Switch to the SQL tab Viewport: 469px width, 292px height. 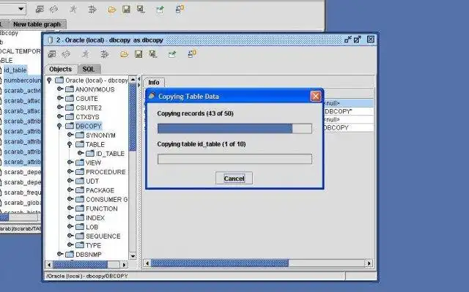[89, 70]
